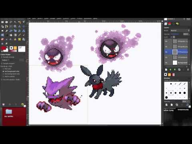192x144 pixels.
Task: Click the Auto button on right dock
Action: pos(188,19)
